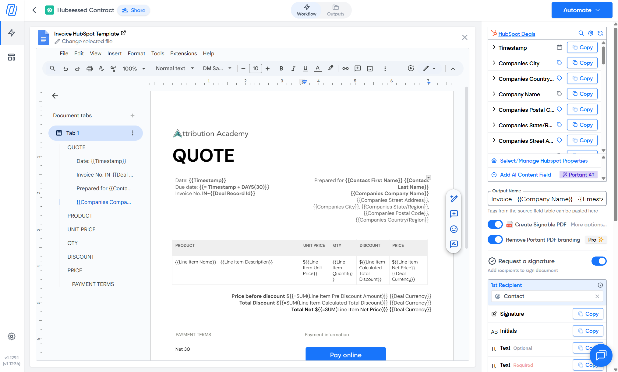Expand the Companies City field
The height and width of the screenshot is (372, 618).
494,63
